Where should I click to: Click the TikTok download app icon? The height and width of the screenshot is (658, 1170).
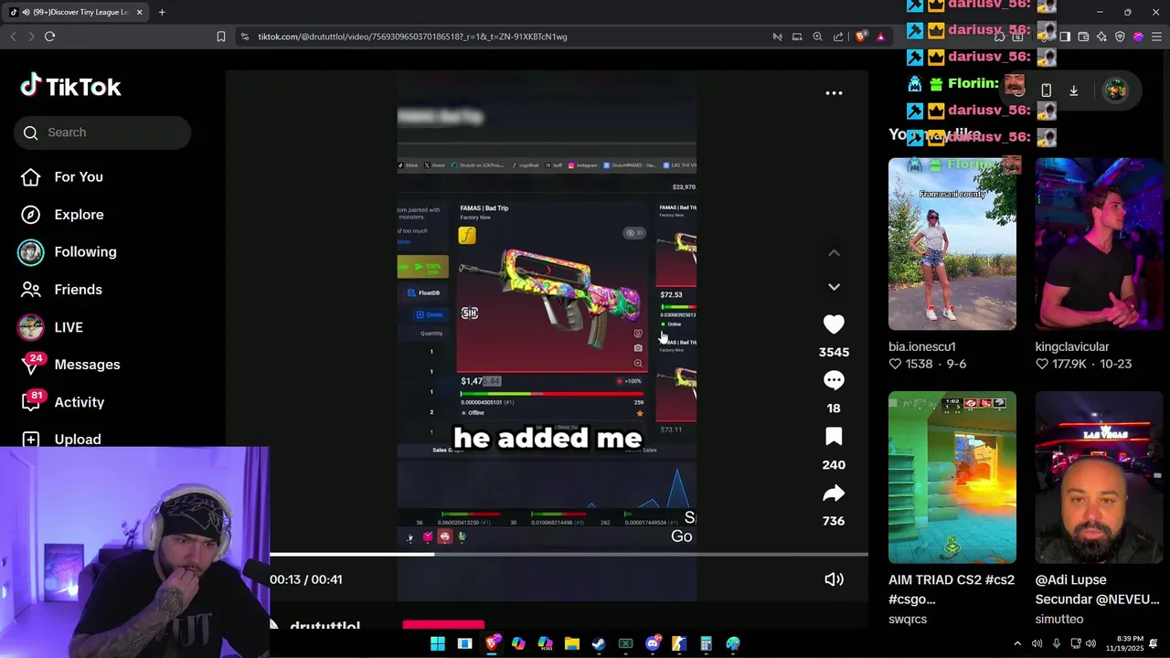click(x=1074, y=90)
